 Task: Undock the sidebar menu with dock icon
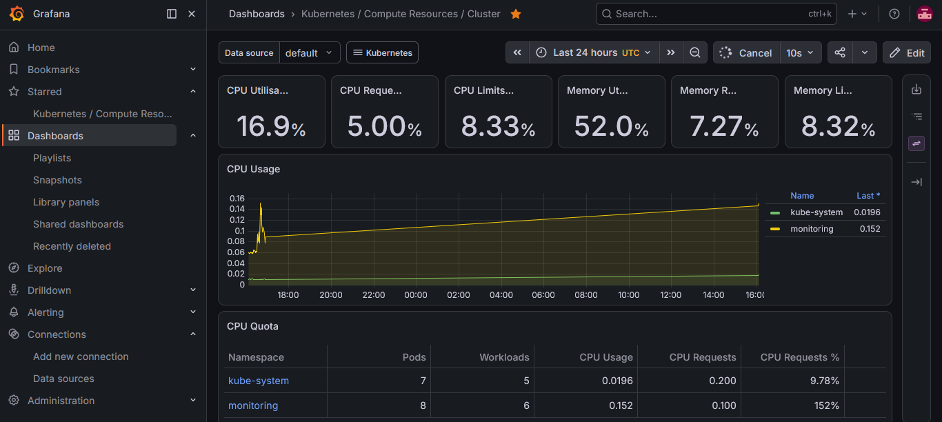point(172,14)
